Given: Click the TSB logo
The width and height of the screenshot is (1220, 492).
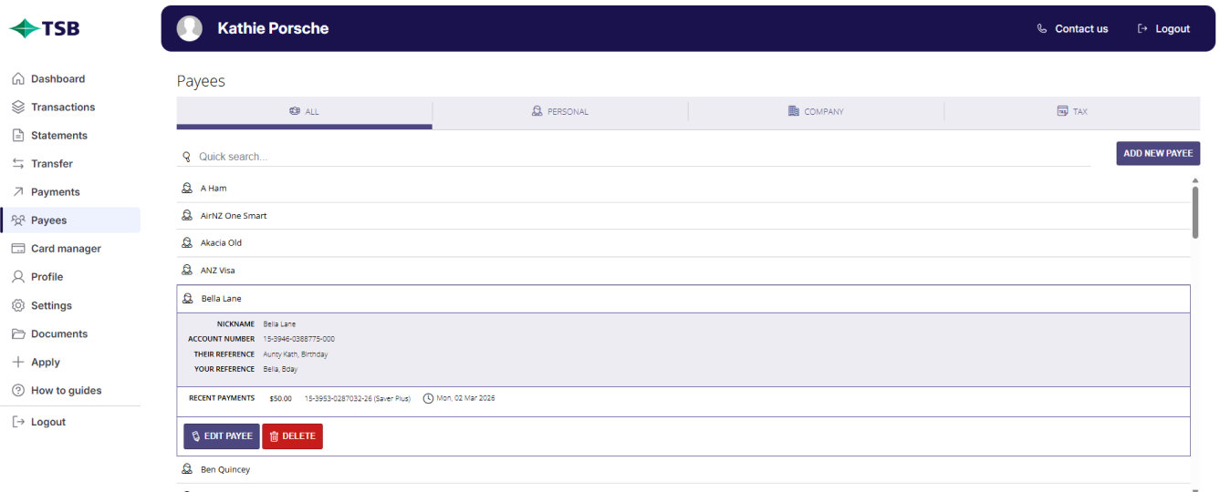Looking at the screenshot, I should tap(45, 28).
